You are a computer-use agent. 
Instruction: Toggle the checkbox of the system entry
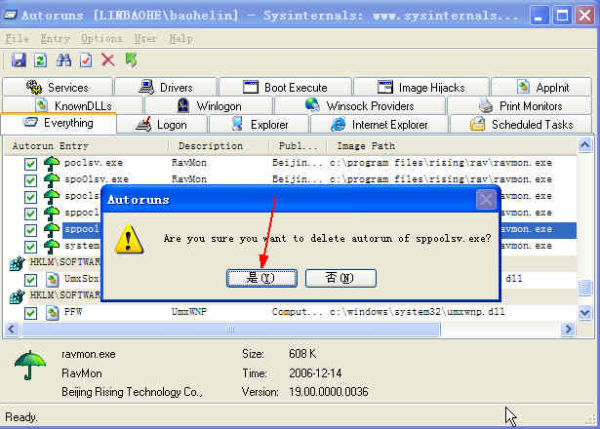30,247
